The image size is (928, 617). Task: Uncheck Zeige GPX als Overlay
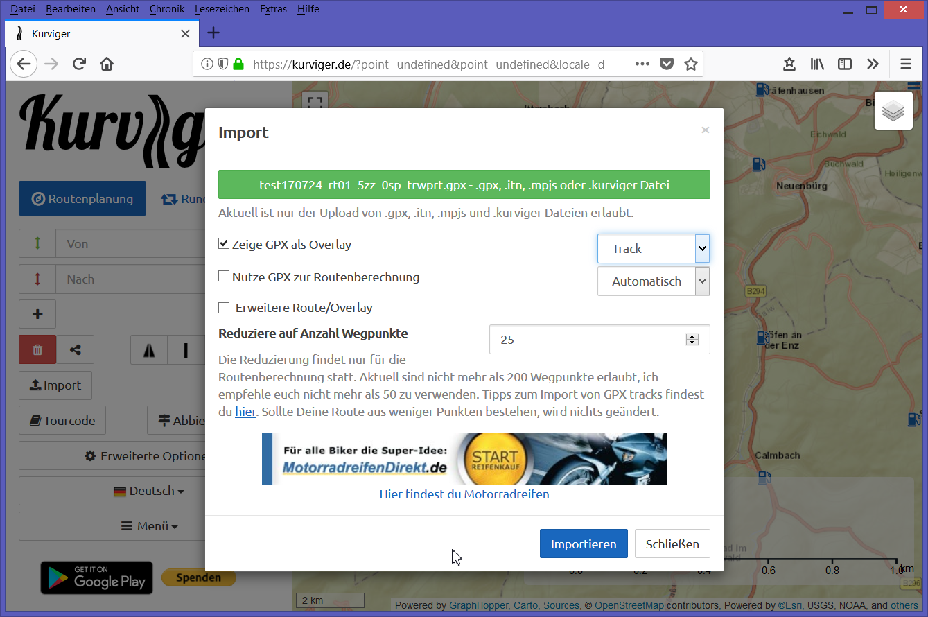coord(224,243)
